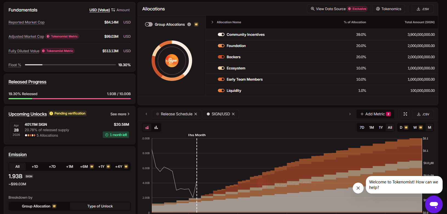The height and width of the screenshot is (214, 447).
Task: Switch chart to bar view icon
Action: 156,127
